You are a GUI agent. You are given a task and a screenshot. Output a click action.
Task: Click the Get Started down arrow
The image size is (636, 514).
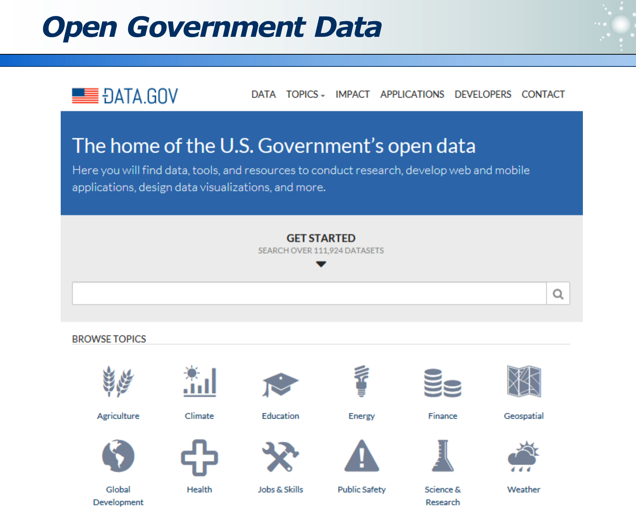click(x=321, y=264)
